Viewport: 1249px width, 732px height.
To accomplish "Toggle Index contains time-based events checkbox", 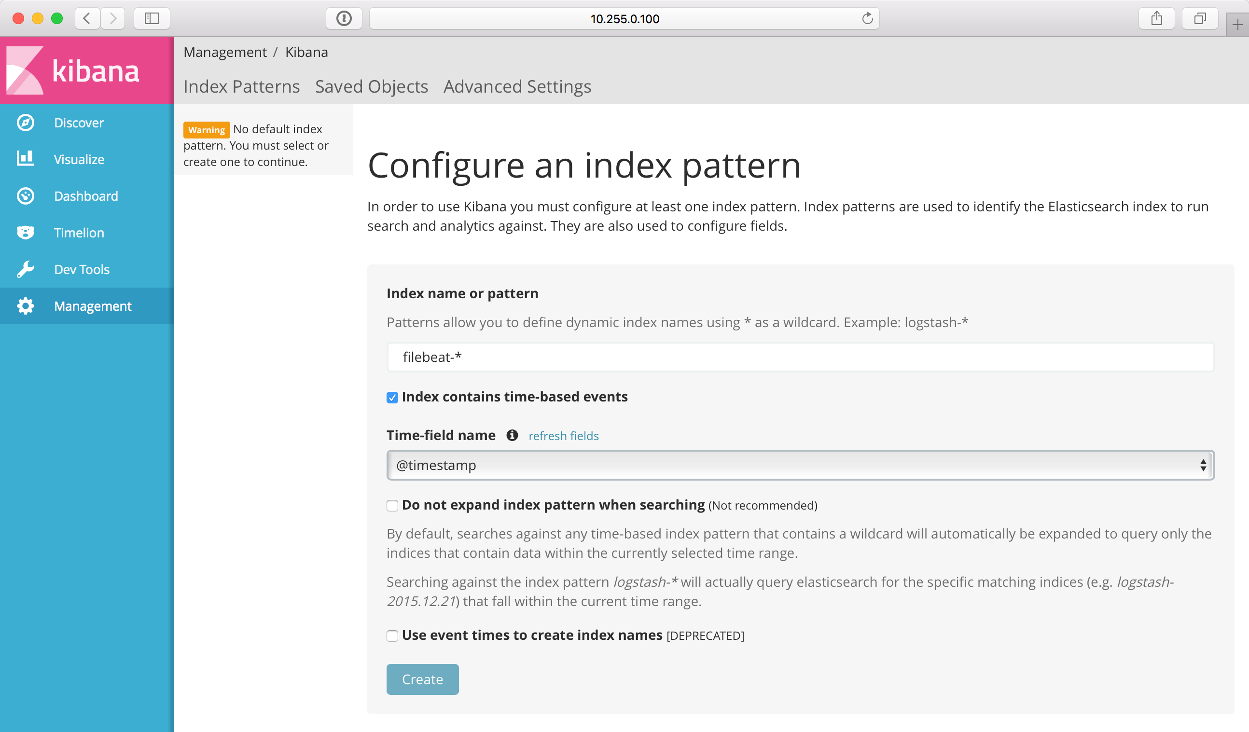I will [x=392, y=398].
